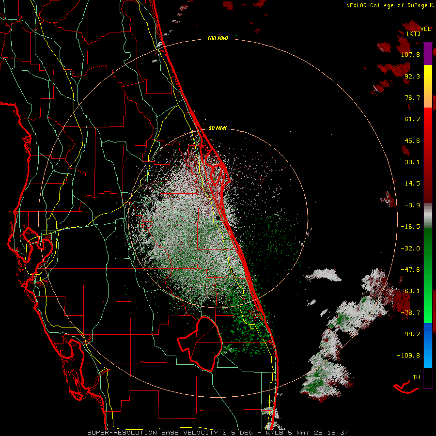Select the 76.7 scale value
The width and height of the screenshot is (436, 436).
(412, 97)
